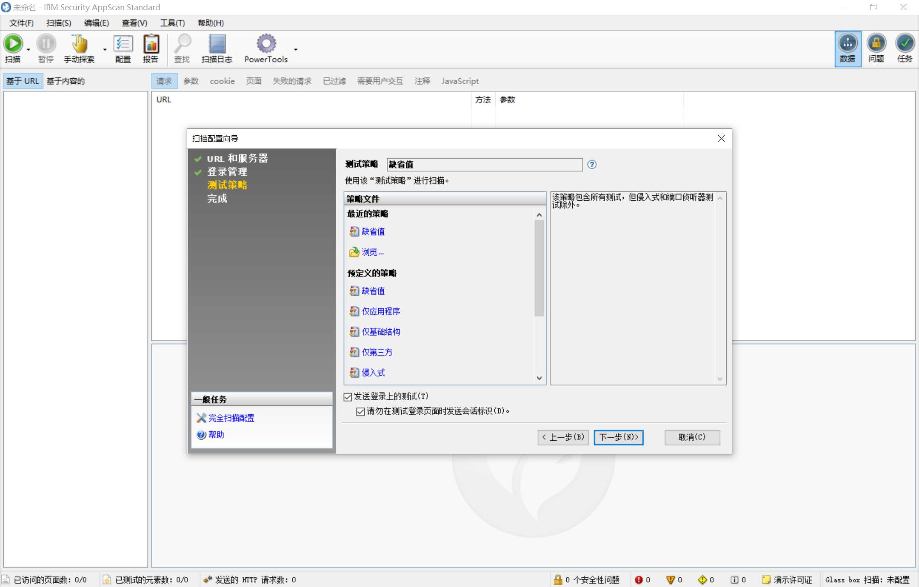Open the 帮助(H) menu

(x=211, y=23)
